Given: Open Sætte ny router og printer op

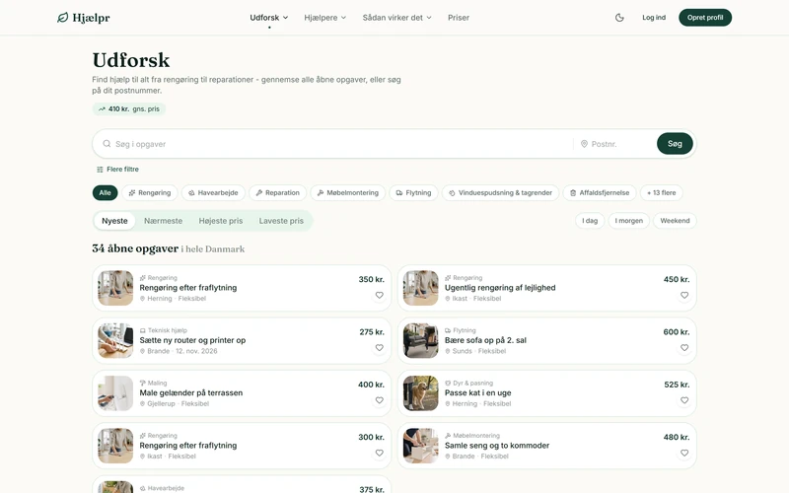Looking at the screenshot, I should click(x=192, y=340).
